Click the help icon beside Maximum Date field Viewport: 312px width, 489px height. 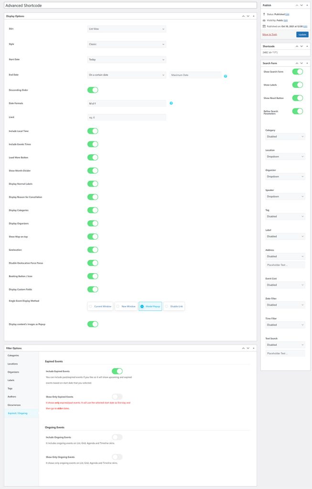click(x=226, y=76)
